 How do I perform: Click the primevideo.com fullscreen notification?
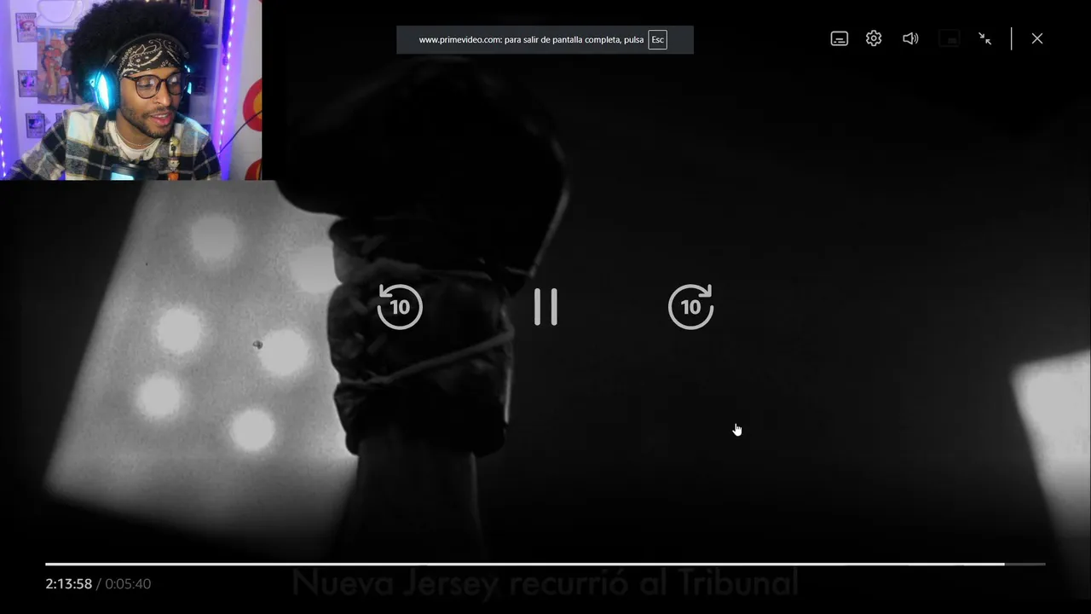tap(545, 40)
